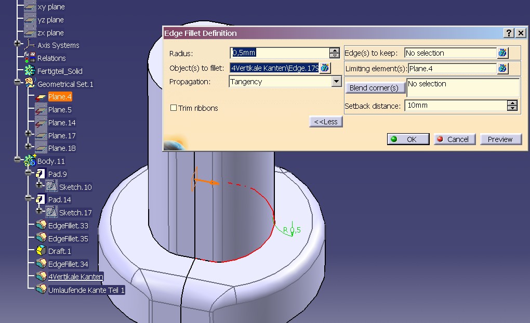This screenshot has height=323, width=530.
Task: Click the Radius input field
Action: coord(280,53)
